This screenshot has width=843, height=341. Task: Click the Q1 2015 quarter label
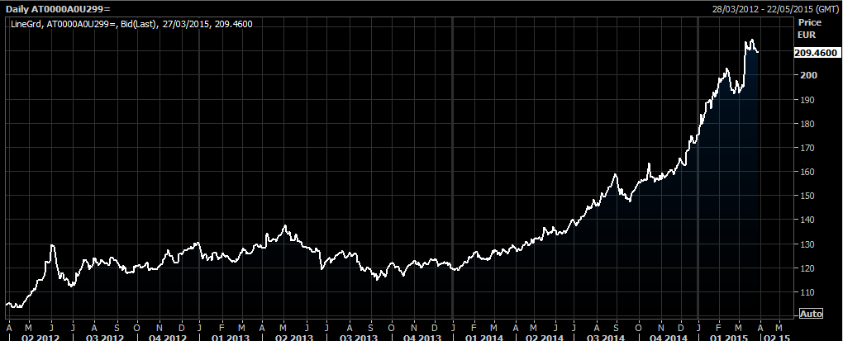click(x=728, y=337)
